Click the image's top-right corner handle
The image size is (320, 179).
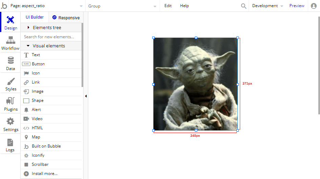[x=237, y=38]
